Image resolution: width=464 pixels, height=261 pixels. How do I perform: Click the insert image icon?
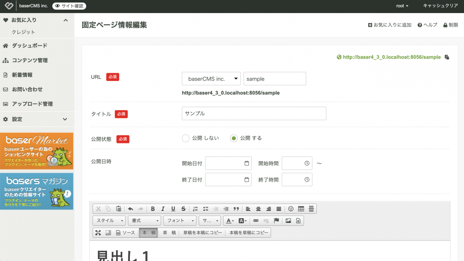click(x=288, y=221)
